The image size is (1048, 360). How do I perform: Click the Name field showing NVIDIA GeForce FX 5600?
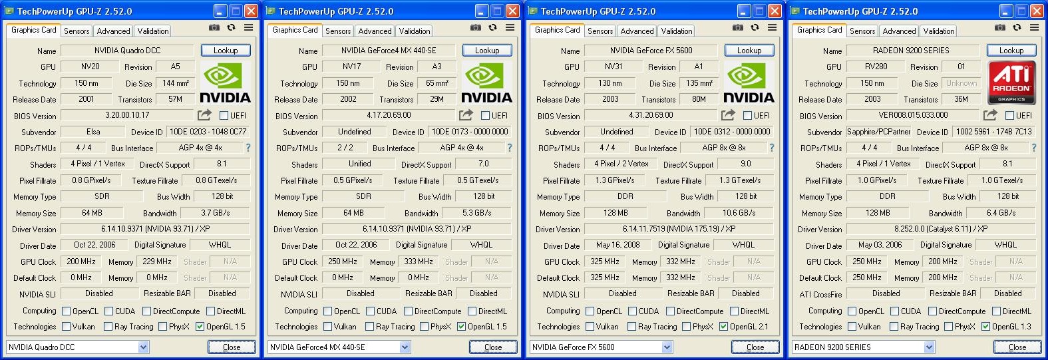651,51
